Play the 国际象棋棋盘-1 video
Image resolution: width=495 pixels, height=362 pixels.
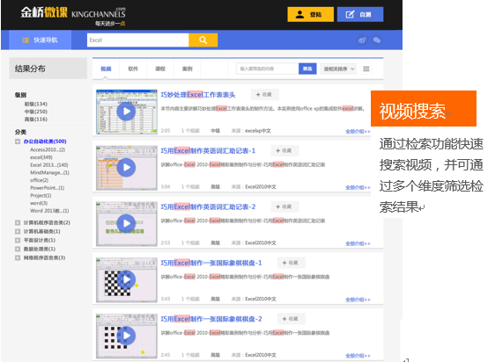(126, 279)
